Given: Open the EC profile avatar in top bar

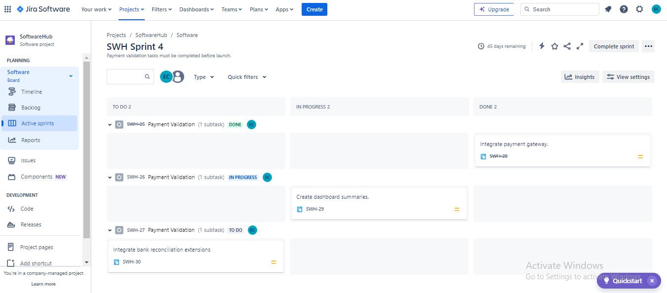Looking at the screenshot, I should 656,9.
